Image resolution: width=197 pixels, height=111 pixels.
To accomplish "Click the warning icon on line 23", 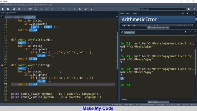I will tap(2, 65).
